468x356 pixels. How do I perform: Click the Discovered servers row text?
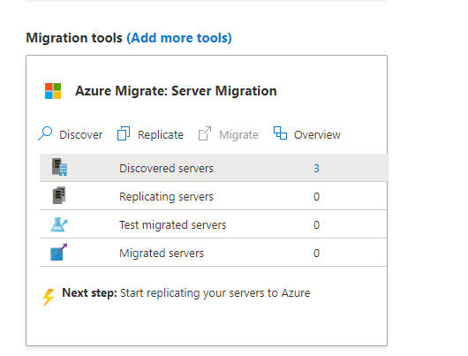click(166, 169)
